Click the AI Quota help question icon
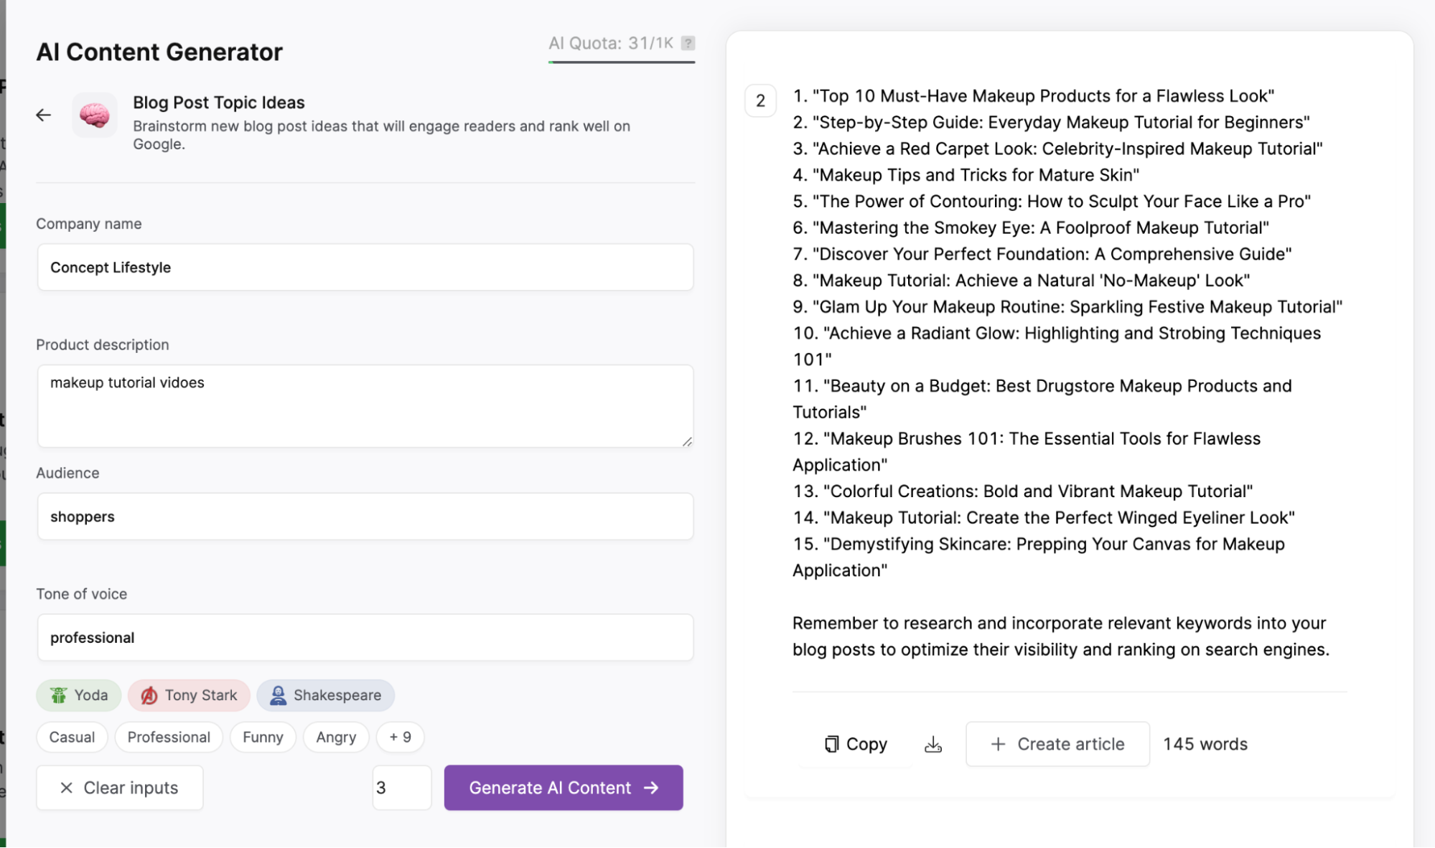The height and width of the screenshot is (848, 1435). pyautogui.click(x=688, y=43)
